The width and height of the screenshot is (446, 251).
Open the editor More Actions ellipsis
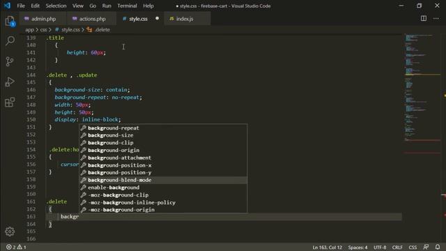click(x=436, y=19)
